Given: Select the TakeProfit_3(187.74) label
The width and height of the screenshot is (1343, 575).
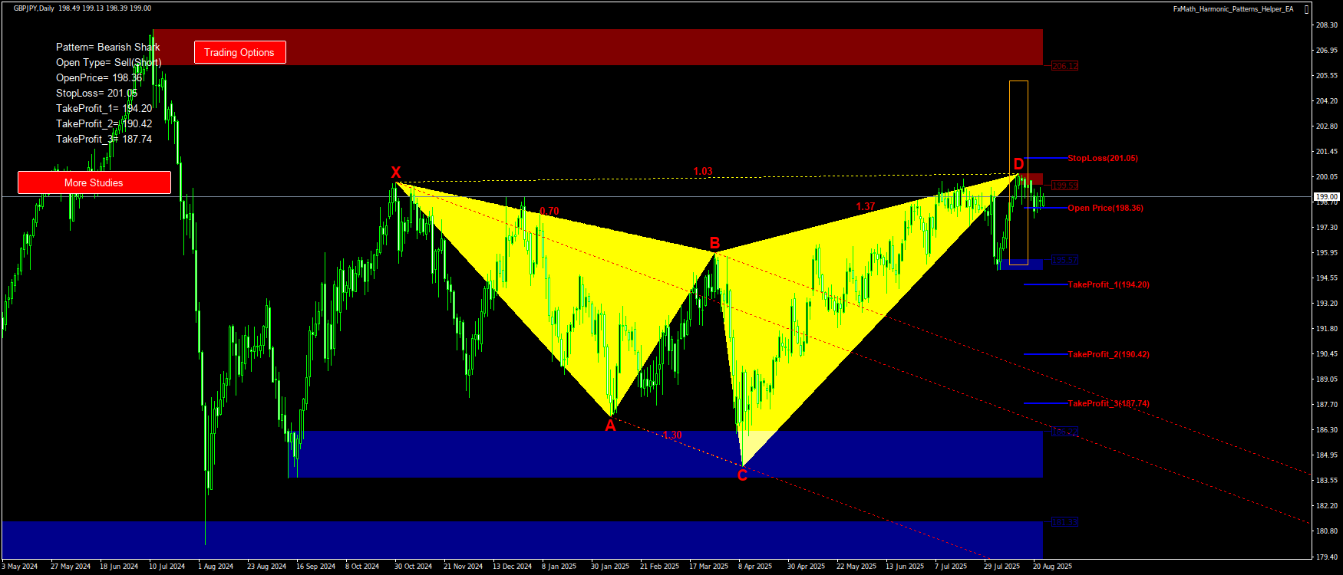Looking at the screenshot, I should tap(1108, 403).
